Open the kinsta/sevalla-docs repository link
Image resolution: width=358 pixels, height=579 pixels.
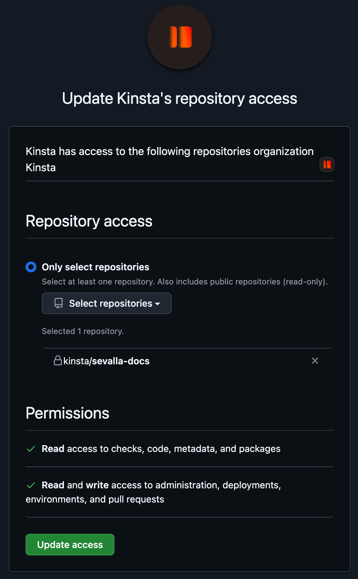pos(106,361)
